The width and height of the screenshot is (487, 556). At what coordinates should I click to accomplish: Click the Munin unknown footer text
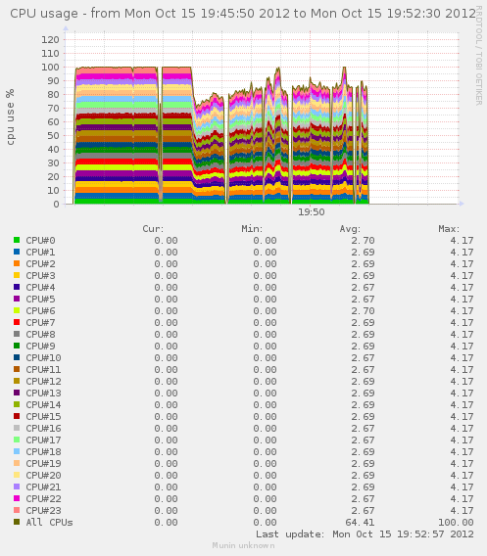click(243, 545)
